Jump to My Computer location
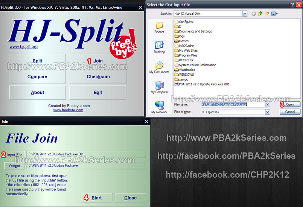The width and height of the screenshot is (303, 207). tap(160, 87)
